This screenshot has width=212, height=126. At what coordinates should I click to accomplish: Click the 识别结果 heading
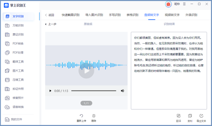169,24
